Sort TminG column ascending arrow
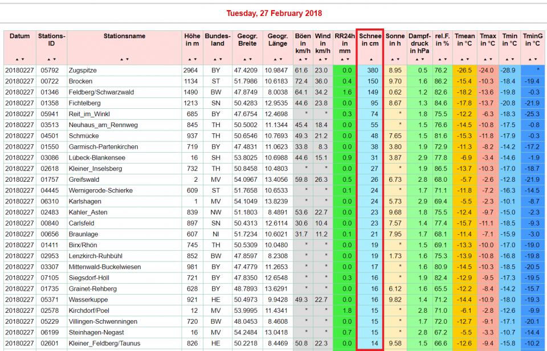The width and height of the screenshot is (547, 351). (x=530, y=59)
